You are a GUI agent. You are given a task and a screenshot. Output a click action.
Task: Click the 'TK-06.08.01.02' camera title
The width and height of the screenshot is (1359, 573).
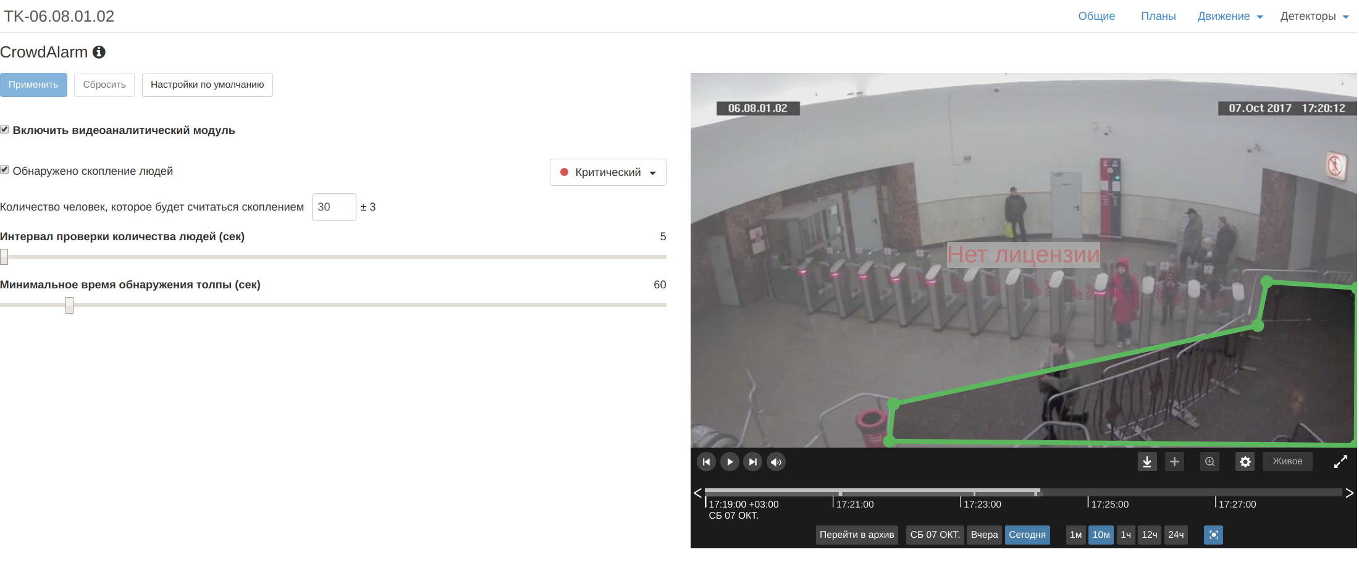[59, 16]
